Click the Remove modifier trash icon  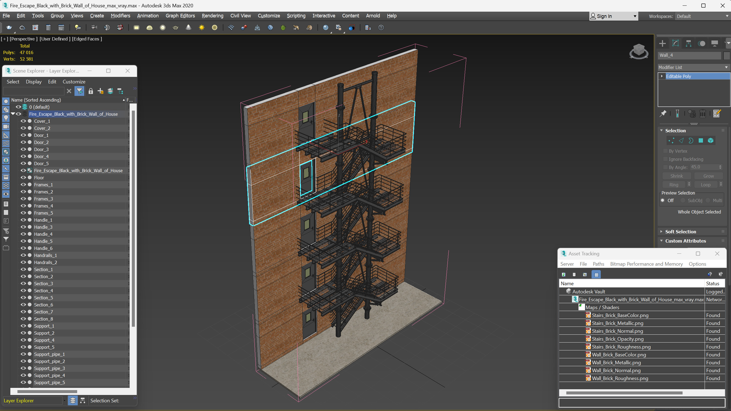click(x=703, y=114)
